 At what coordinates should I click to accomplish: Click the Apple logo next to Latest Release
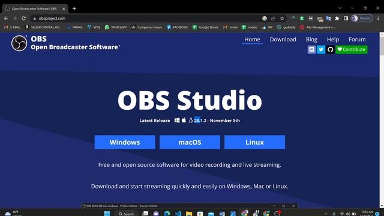point(184,120)
